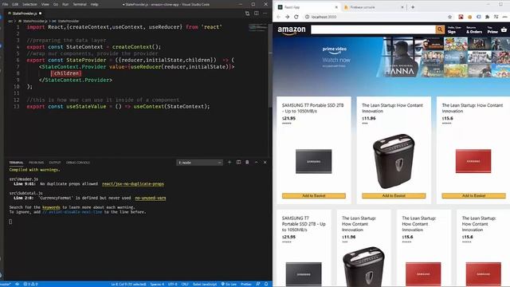The height and width of the screenshot is (287, 510).
Task: Open the terminal selector dropdown showing node
Action: pos(199,163)
